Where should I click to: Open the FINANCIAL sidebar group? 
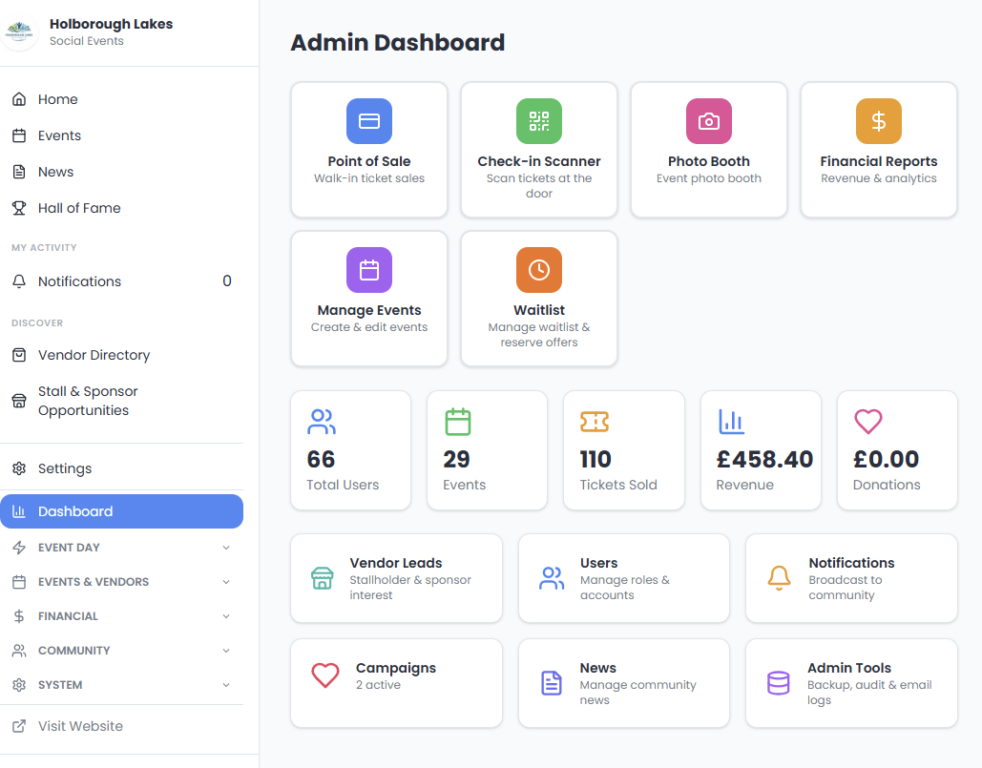click(121, 616)
